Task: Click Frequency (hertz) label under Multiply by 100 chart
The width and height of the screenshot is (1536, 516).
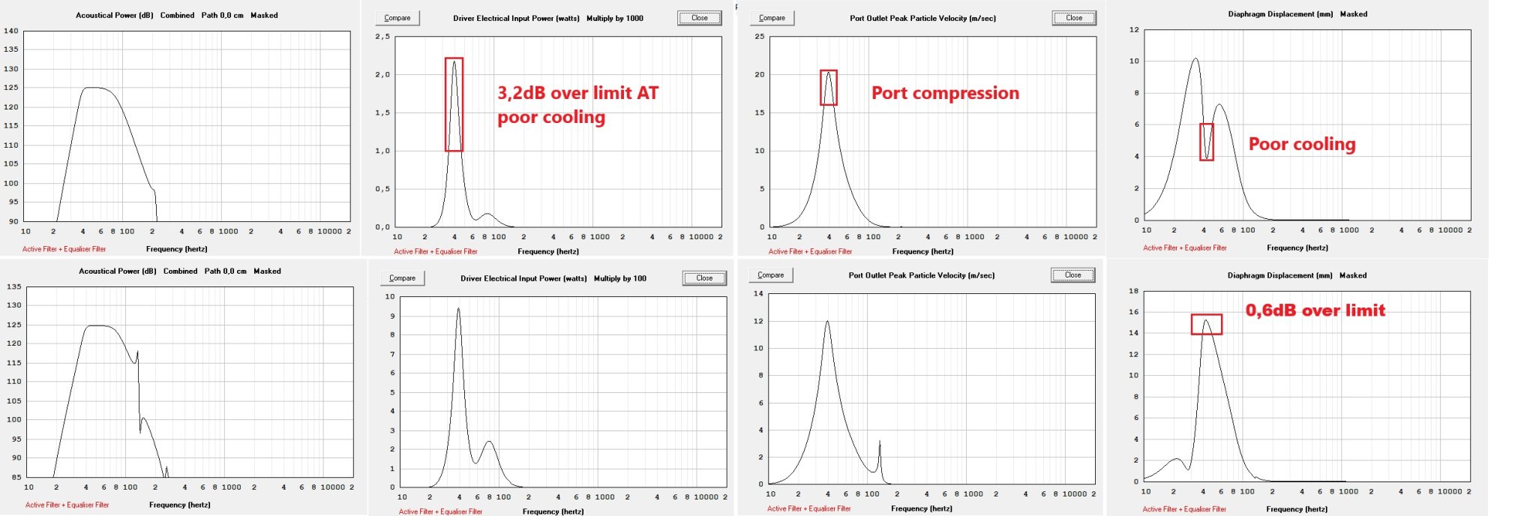Action: coord(553,511)
